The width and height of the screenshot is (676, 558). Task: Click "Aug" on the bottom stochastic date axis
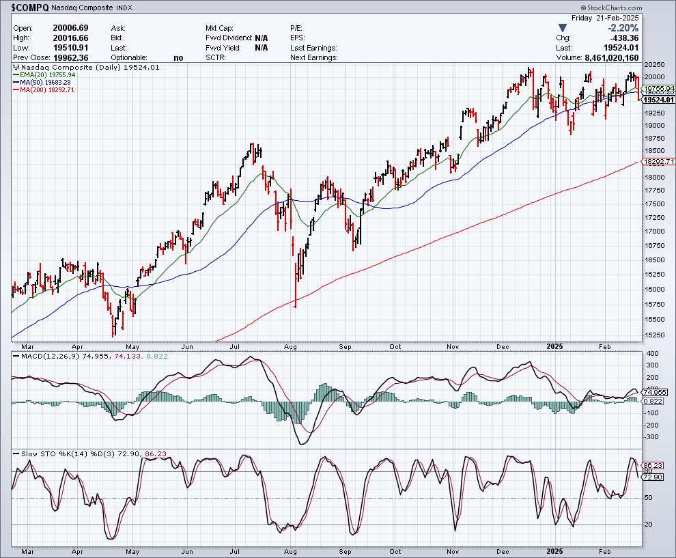pyautogui.click(x=291, y=552)
